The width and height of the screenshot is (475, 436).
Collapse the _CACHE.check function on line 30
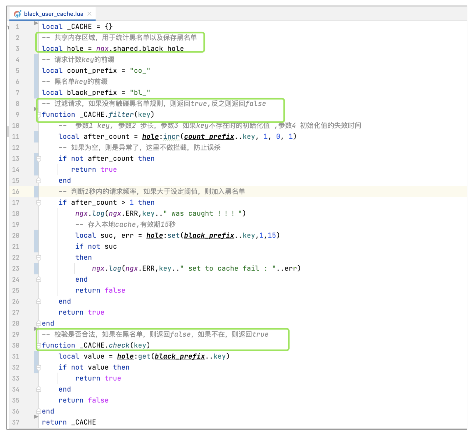click(x=39, y=345)
